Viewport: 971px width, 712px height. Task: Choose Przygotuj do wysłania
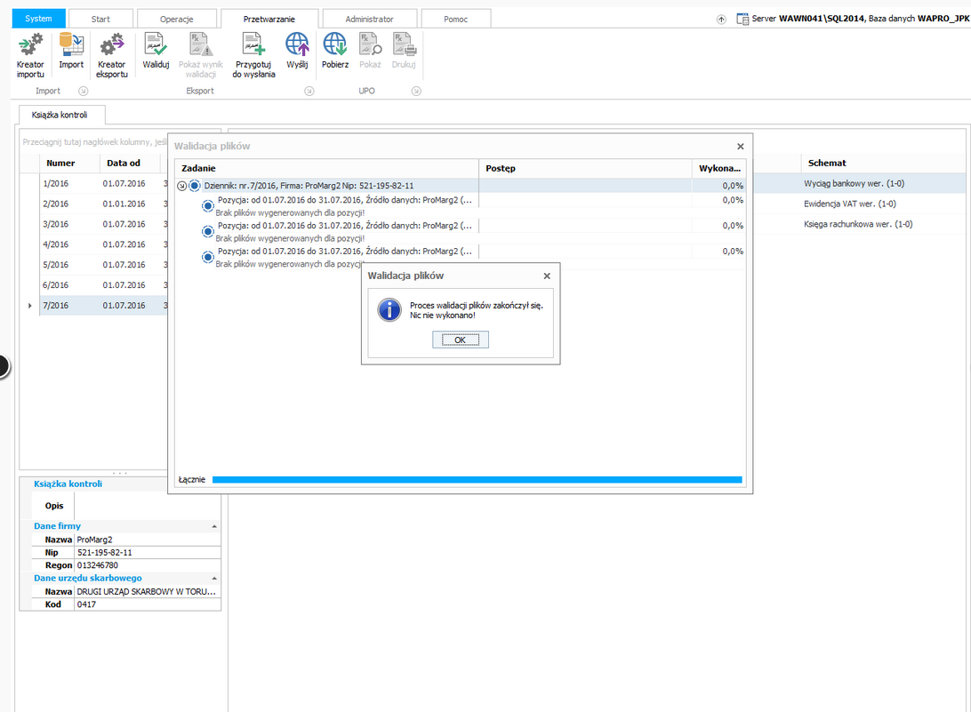click(254, 56)
